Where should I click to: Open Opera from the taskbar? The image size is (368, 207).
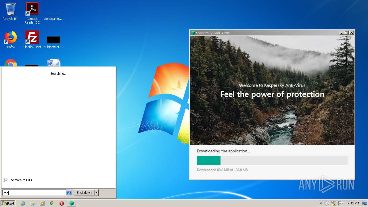pyautogui.click(x=62, y=203)
